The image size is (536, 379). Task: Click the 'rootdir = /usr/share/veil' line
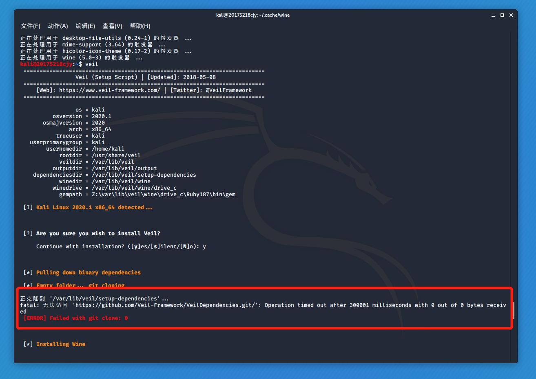[100, 156]
